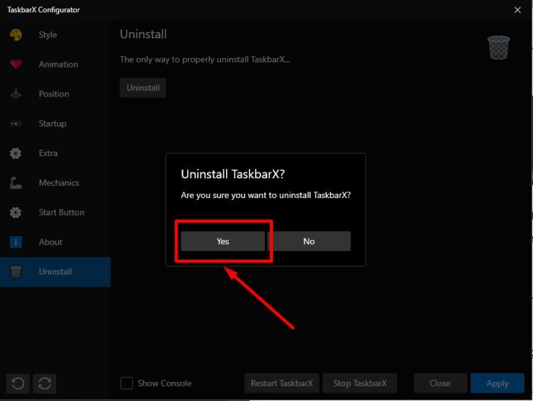Open Startup via traffic light icon
The height and width of the screenshot is (401, 533).
coord(16,123)
